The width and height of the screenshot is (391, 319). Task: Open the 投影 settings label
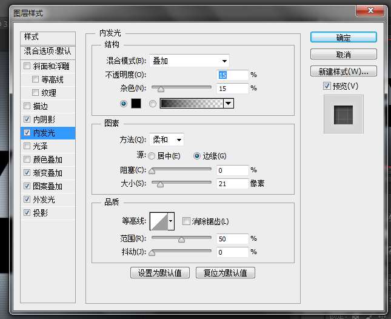(41, 213)
